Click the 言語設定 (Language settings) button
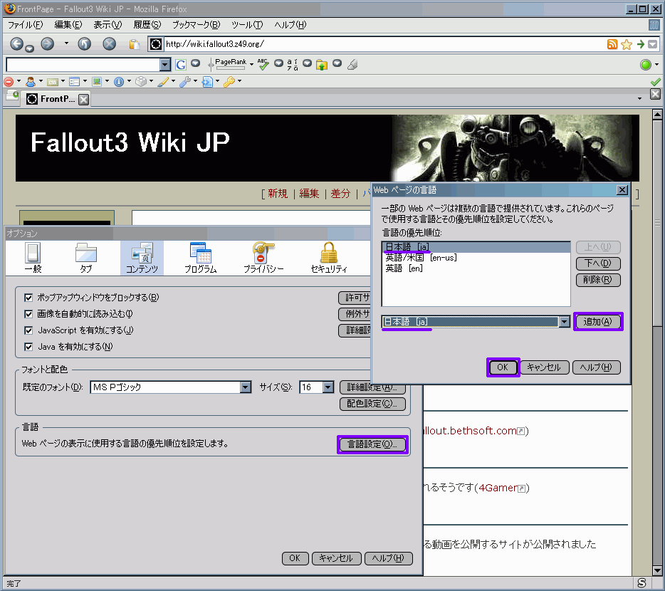Image resolution: width=665 pixels, height=591 pixels. click(x=373, y=444)
